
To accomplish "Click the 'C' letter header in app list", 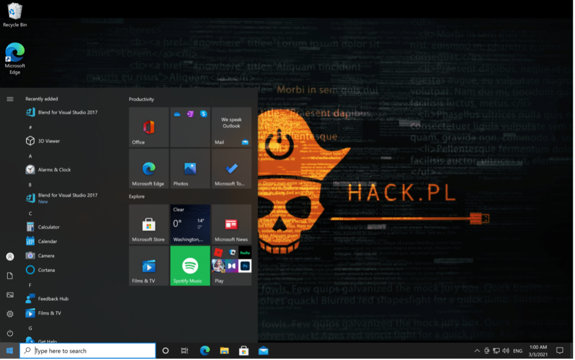I will click(x=30, y=213).
